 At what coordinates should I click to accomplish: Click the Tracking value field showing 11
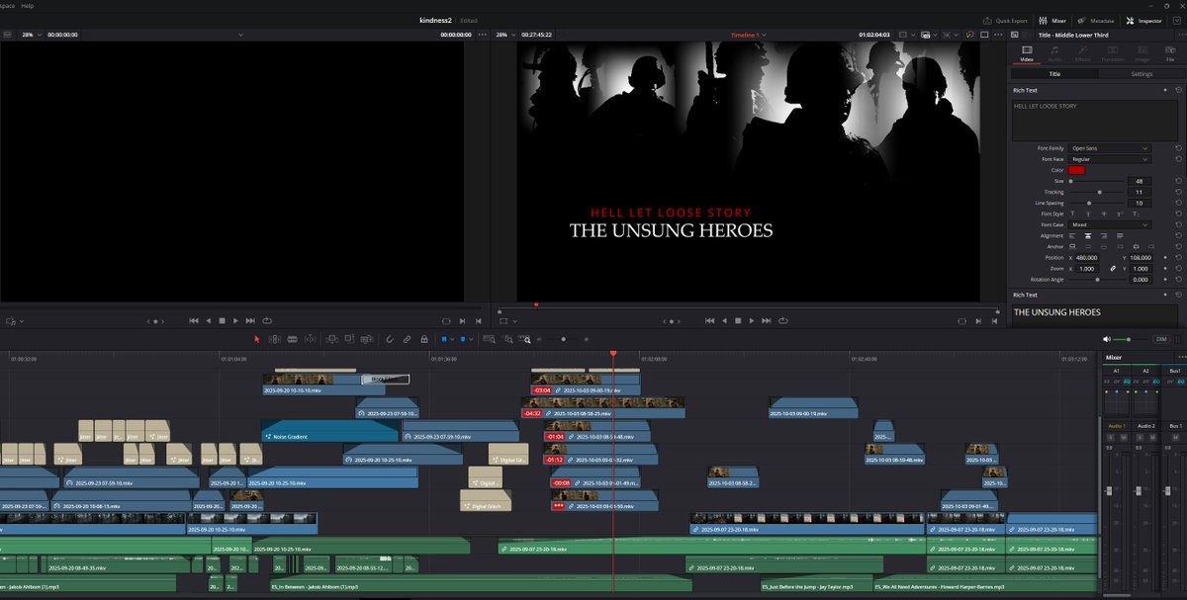coord(1140,192)
